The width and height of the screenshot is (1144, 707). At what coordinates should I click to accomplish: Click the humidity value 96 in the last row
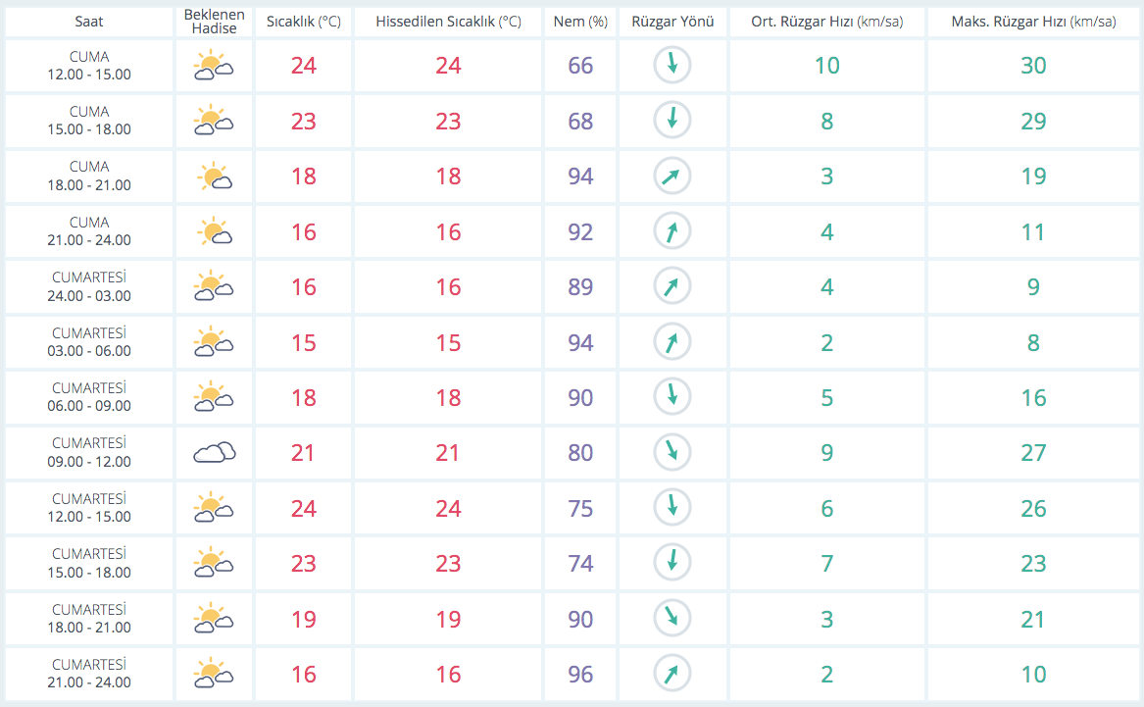coord(580,675)
